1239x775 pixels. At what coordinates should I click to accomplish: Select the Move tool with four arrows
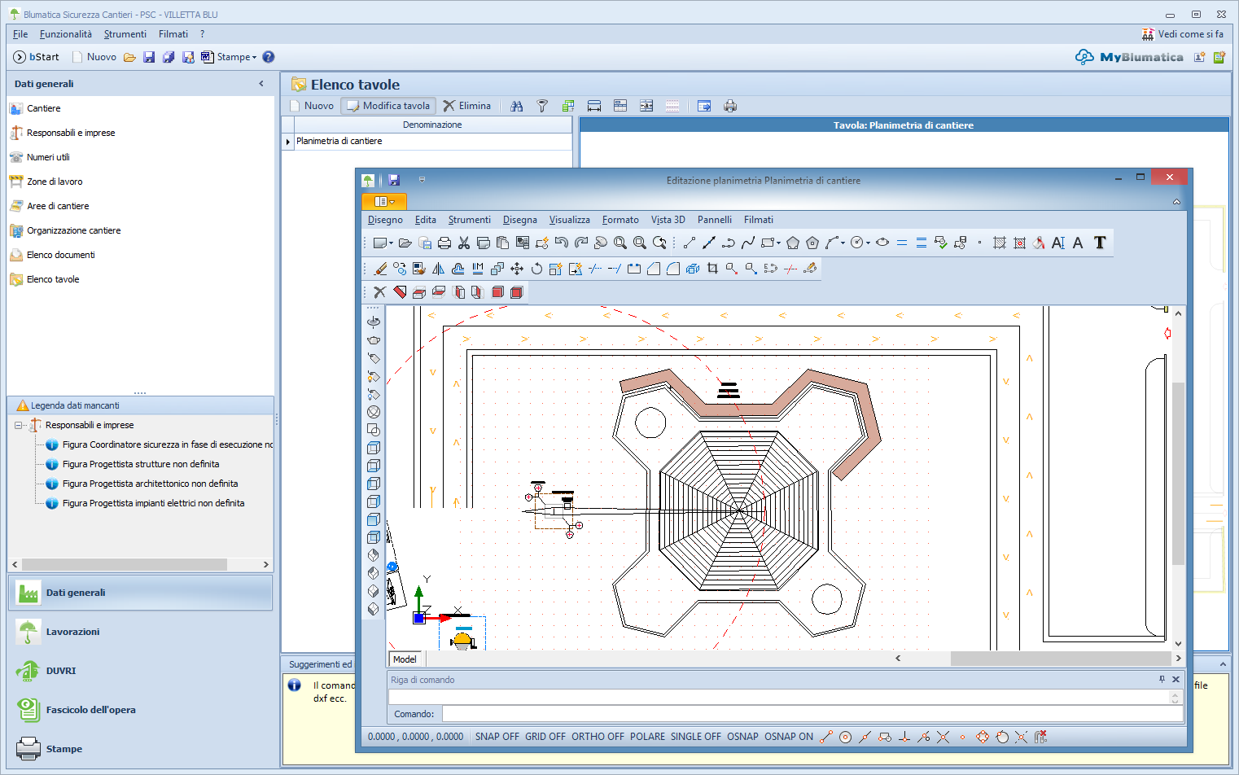pyautogui.click(x=517, y=269)
